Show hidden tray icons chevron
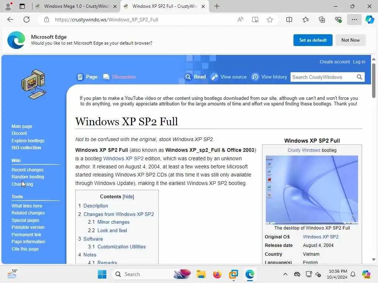Screen dimensions: 378x283 tap(285, 274)
